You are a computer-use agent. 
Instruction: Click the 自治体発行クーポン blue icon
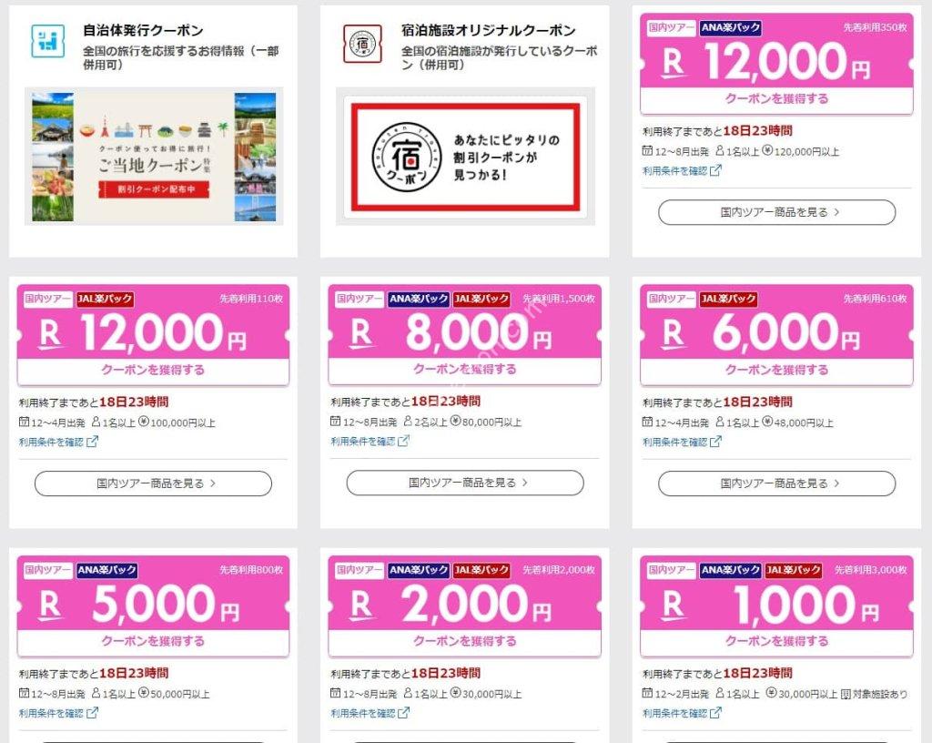pos(47,41)
